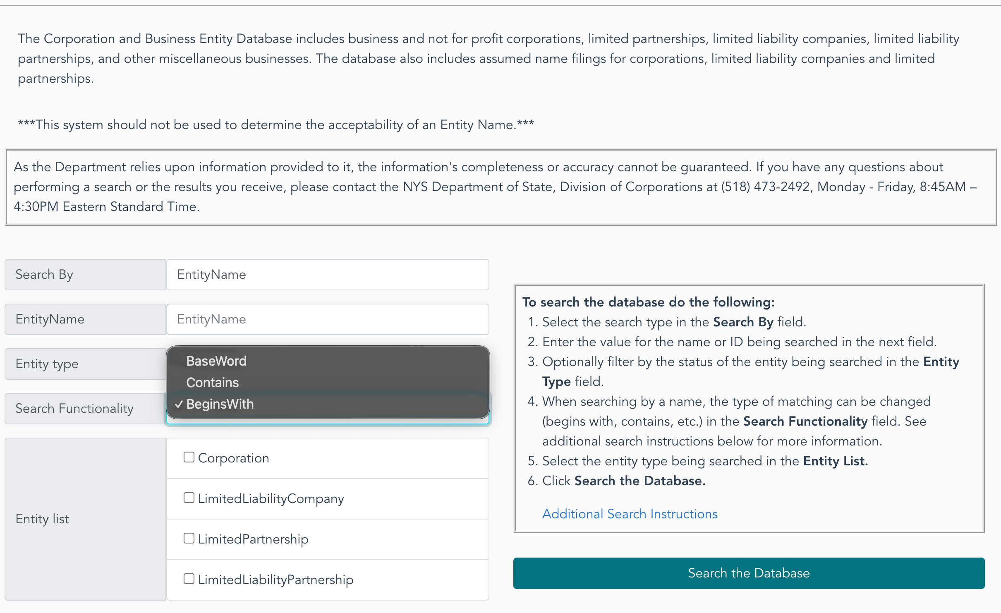
Task: Click the Department of State notice box
Action: (x=500, y=187)
